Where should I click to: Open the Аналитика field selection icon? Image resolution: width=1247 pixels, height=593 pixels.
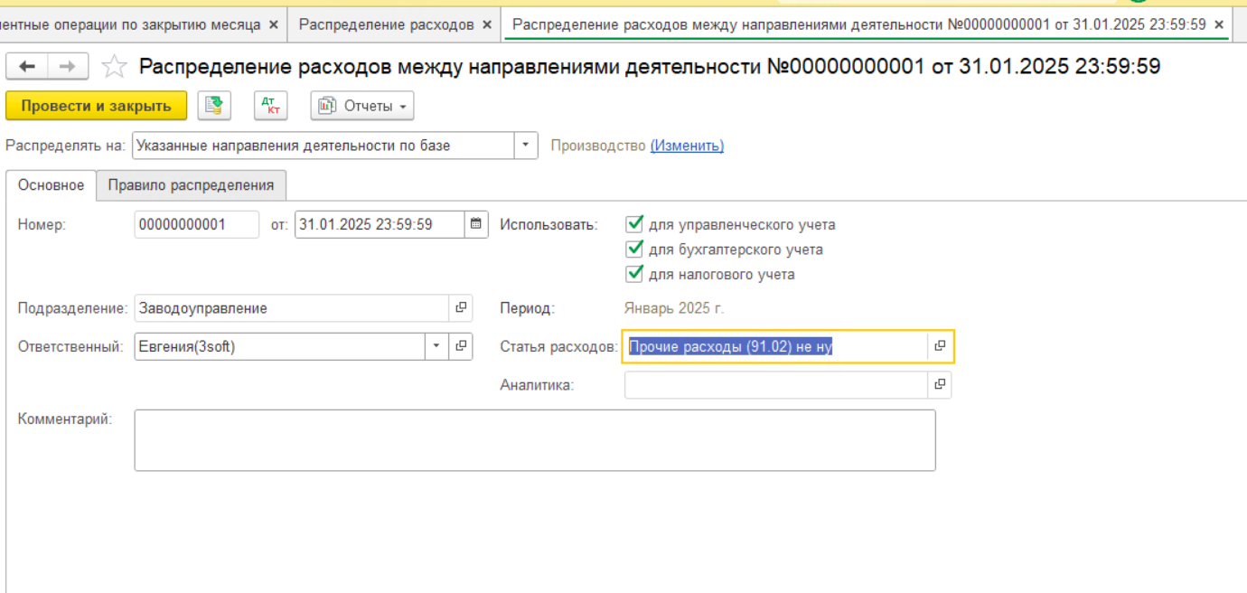tap(940, 385)
